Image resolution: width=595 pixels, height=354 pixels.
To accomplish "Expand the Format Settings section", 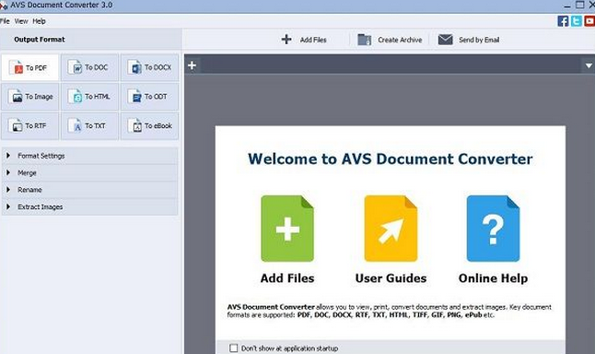I will [89, 156].
